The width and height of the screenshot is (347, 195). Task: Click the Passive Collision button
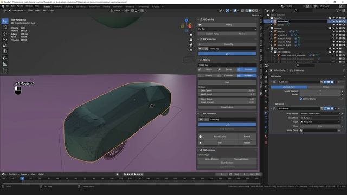point(241,159)
